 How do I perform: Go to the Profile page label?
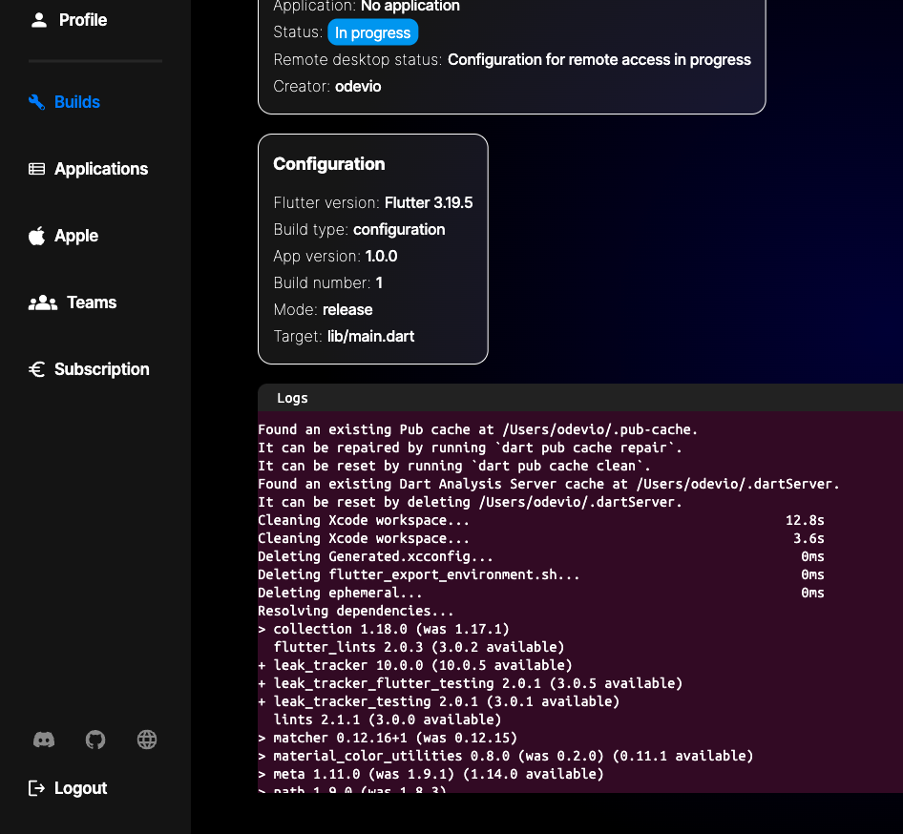83,20
